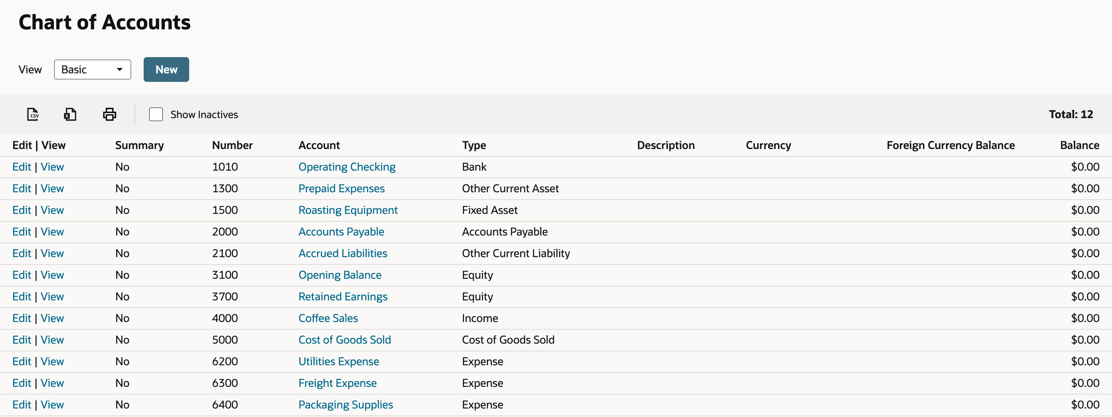
Task: Open the Coffee Sales account link
Action: (x=328, y=318)
